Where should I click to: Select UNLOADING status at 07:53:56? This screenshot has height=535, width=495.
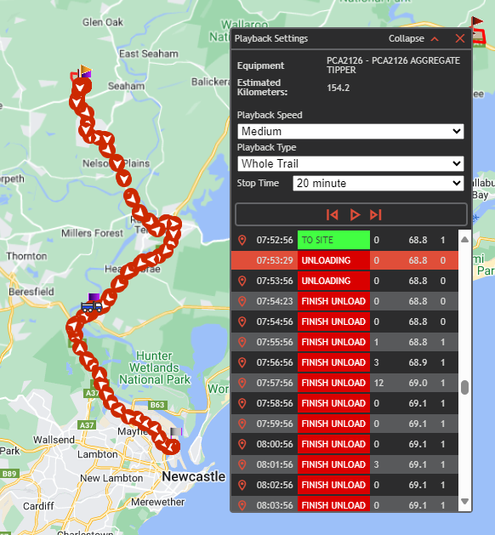pyautogui.click(x=333, y=282)
